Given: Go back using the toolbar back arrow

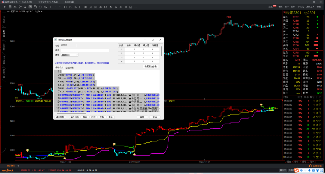Looking at the screenshot, I should tap(5, 7).
